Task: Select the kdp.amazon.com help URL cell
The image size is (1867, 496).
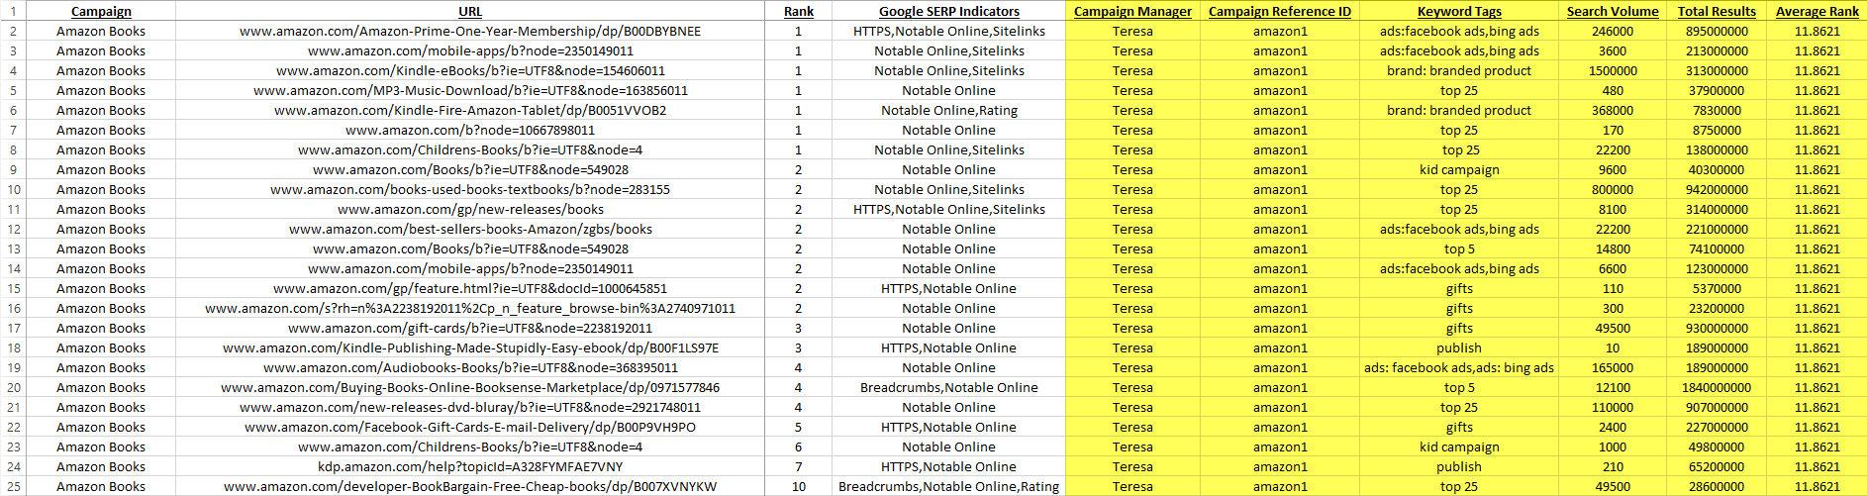Action: [x=470, y=466]
